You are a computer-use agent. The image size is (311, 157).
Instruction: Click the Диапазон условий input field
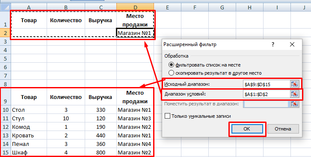[267, 94]
